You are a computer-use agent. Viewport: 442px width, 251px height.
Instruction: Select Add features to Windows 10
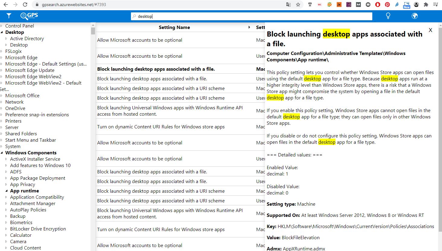[x=40, y=166]
